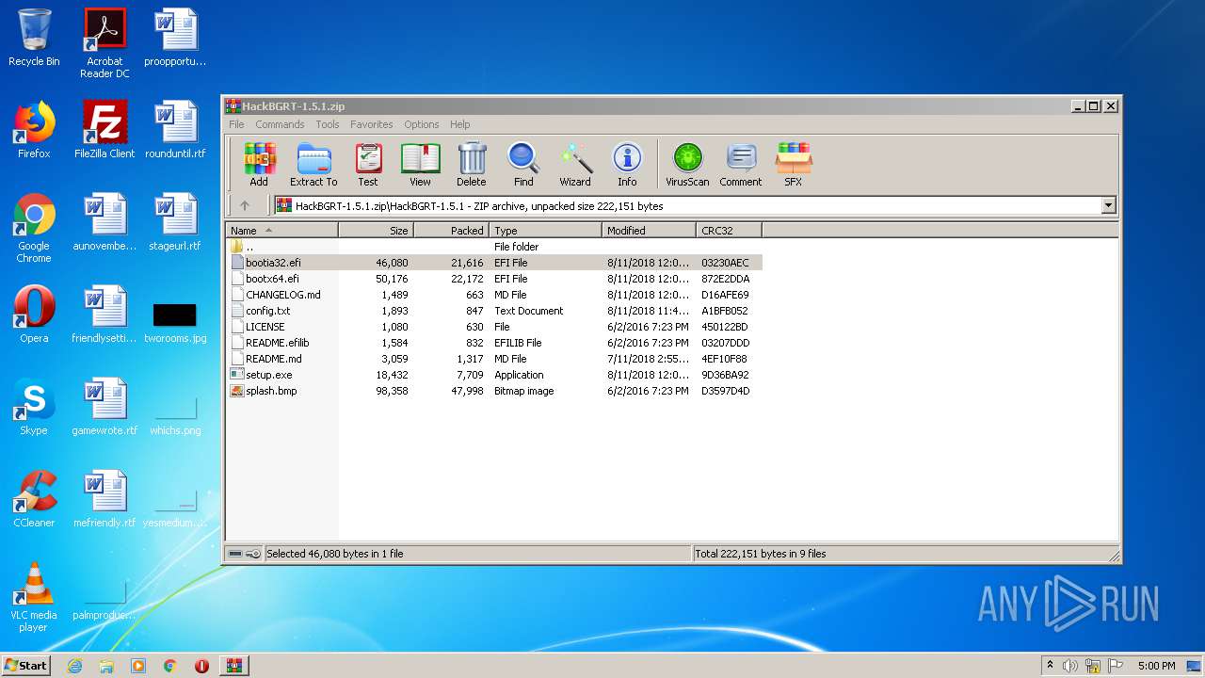Select stageurl.rtf desktop document
Screen dimensions: 1205x678
175,222
